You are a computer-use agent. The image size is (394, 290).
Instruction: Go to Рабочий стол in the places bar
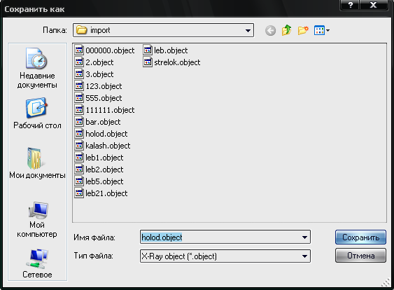37,113
